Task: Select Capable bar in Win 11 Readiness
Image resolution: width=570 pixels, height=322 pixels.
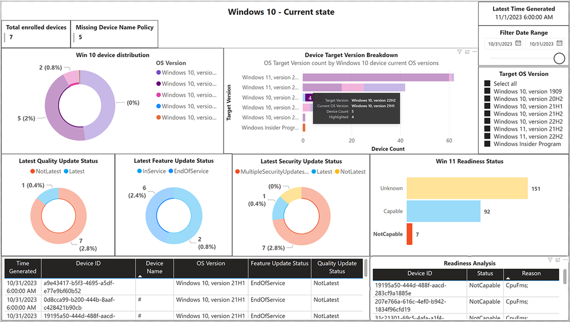Action: [443, 211]
